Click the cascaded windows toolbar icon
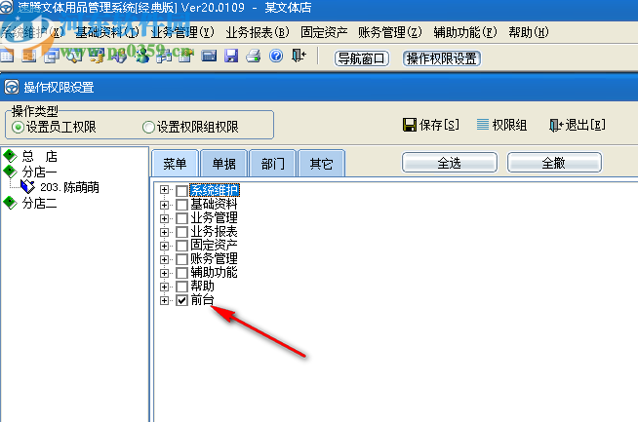Screen dimensions: 638x422 coord(52,57)
